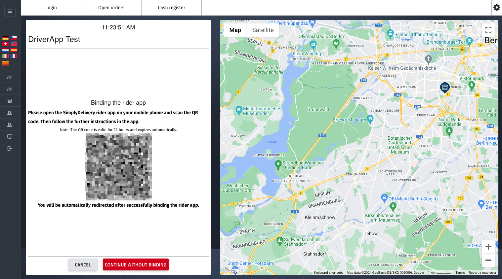Image resolution: width=502 pixels, height=279 pixels.
Task: Click Report a map error link
Action: (482, 273)
